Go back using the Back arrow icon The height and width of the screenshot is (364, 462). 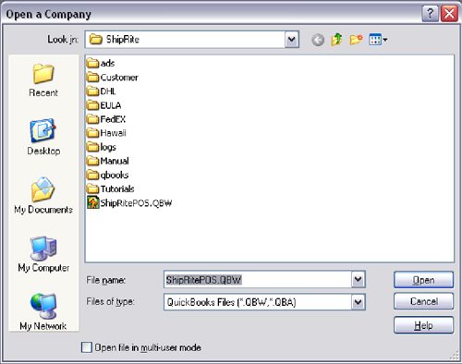[318, 40]
